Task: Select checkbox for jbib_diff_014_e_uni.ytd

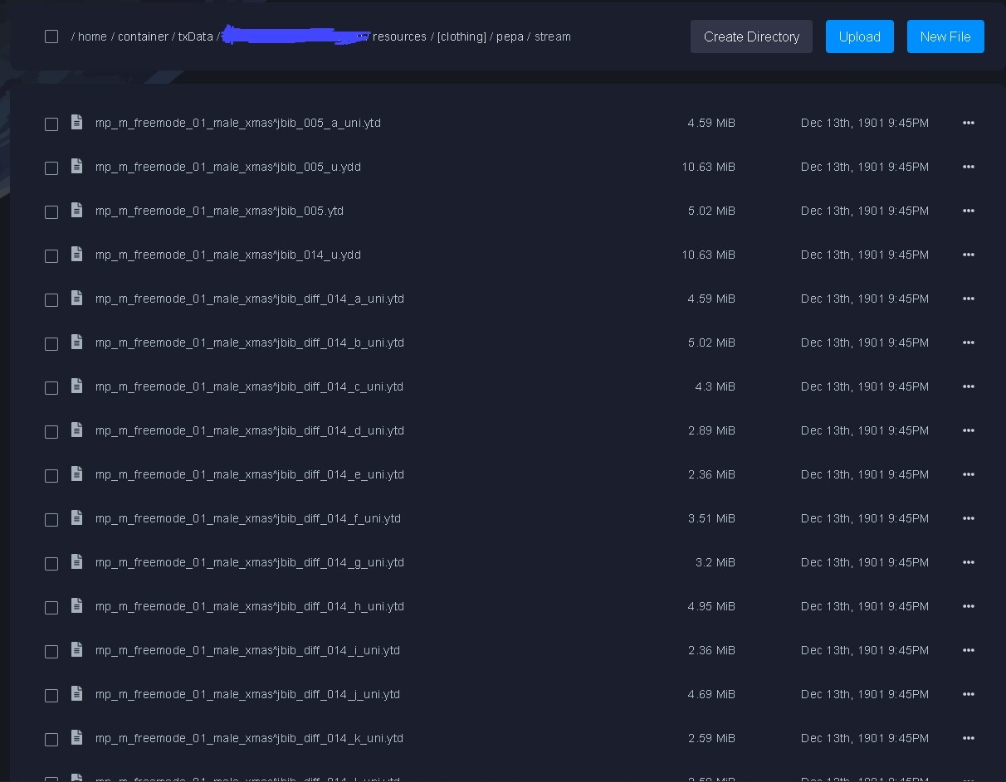Action: [51, 475]
